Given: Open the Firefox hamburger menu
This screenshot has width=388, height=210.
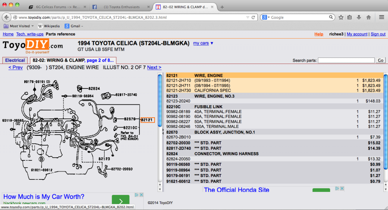Looking at the screenshot, I should tap(382, 17).
